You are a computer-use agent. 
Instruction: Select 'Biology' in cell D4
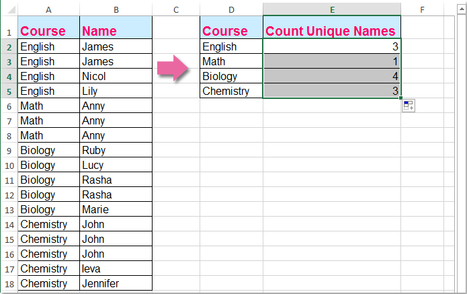coord(231,76)
